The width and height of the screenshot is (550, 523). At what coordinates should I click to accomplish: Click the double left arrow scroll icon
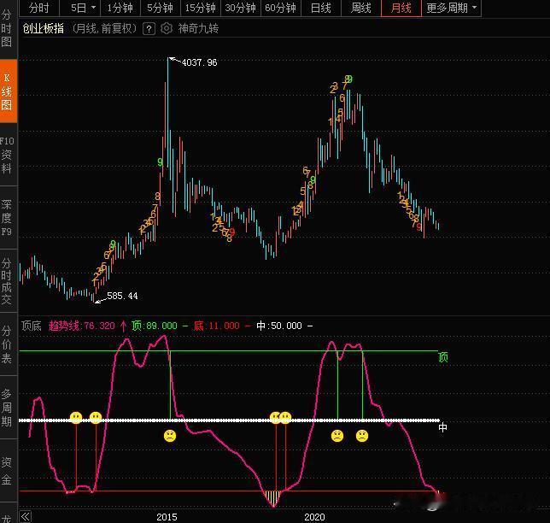pyautogui.click(x=26, y=516)
